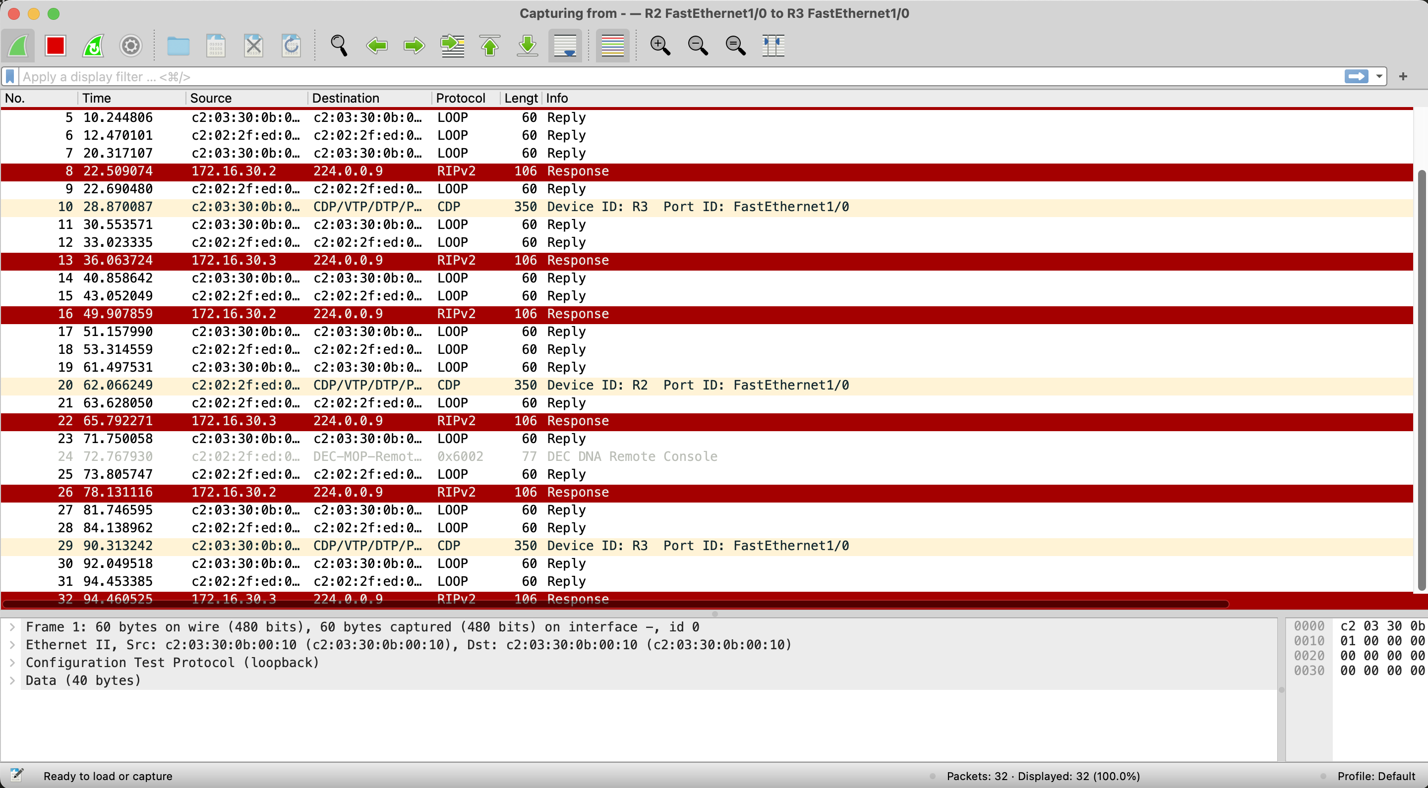
Task: Expand Configuration Test Protocol (loopback) row
Action: click(x=12, y=662)
